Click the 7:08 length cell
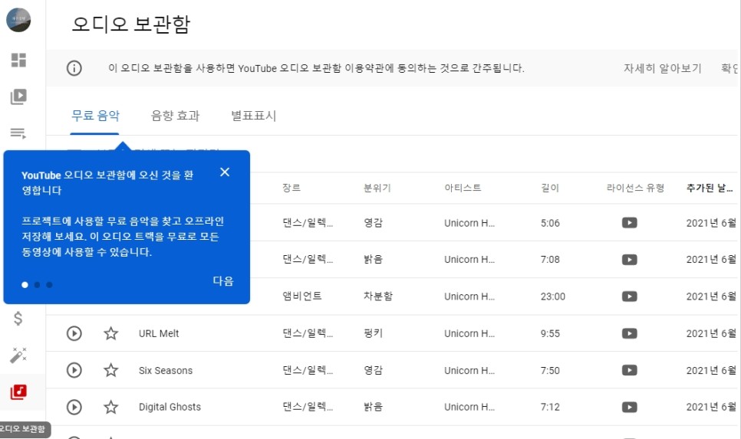741x439 pixels. coord(550,260)
